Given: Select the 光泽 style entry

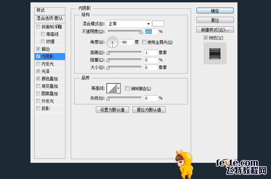Looking at the screenshot, I should point(45,71).
